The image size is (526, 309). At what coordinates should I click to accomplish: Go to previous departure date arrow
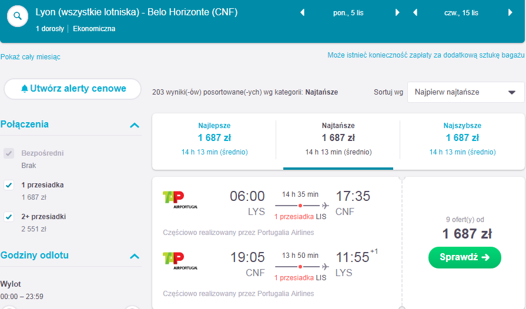pos(302,13)
